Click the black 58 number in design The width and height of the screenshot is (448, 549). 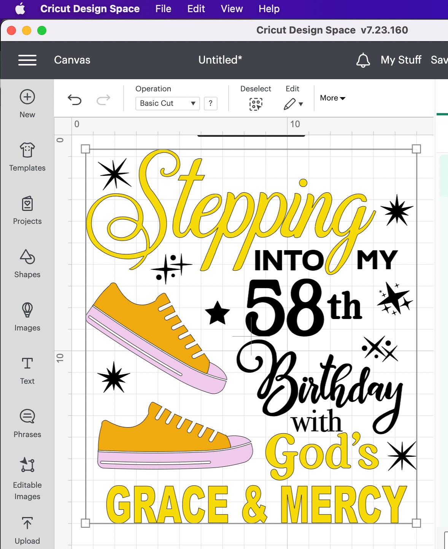[x=284, y=307]
